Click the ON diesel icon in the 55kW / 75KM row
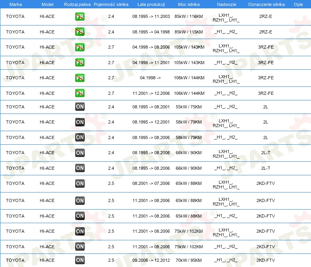311x267 pixels. coord(80,107)
